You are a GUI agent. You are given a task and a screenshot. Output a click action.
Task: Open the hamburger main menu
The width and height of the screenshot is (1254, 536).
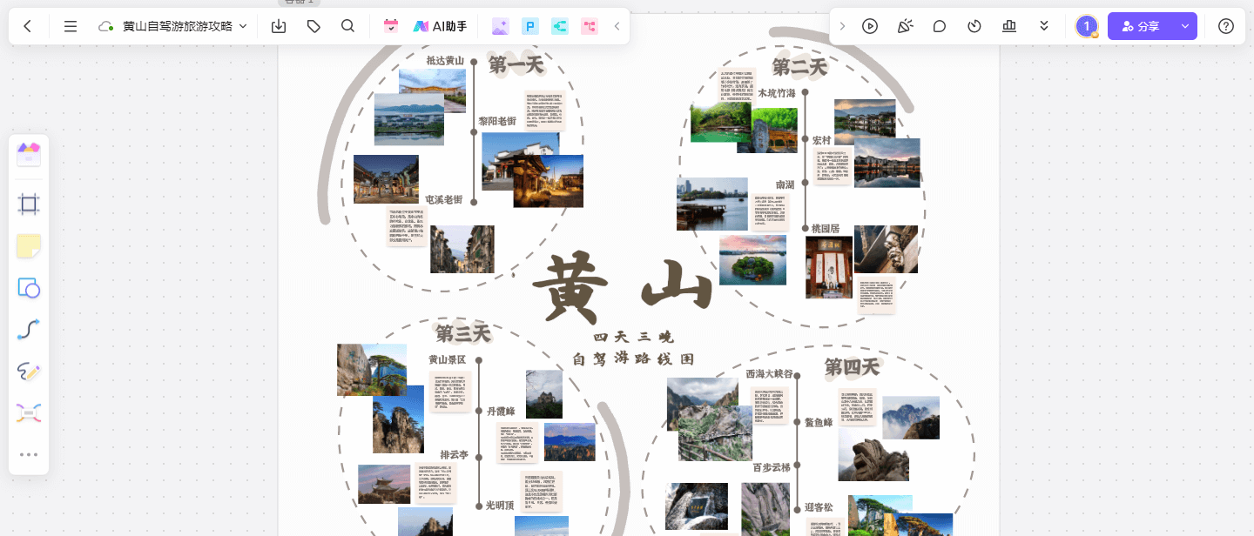tap(71, 26)
